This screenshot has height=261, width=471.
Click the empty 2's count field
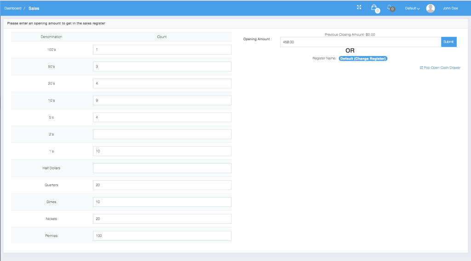[x=162, y=134]
